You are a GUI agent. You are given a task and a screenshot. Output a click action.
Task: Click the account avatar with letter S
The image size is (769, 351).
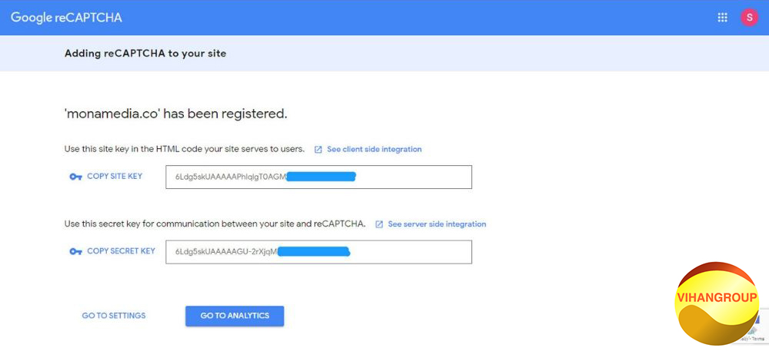[x=749, y=18]
